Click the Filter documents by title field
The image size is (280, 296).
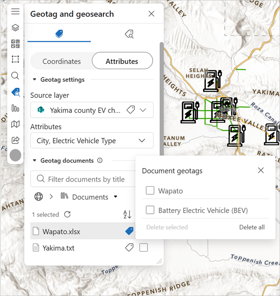83,179
